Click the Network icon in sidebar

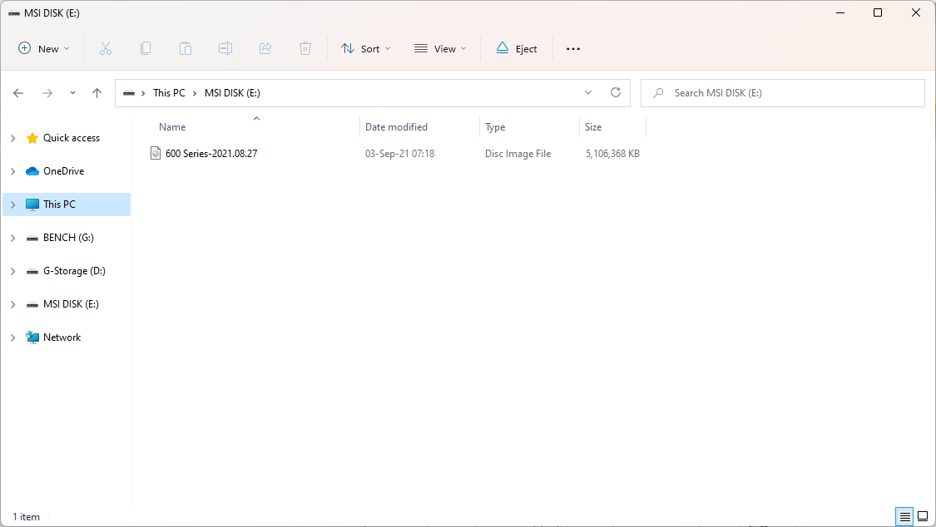(x=32, y=337)
